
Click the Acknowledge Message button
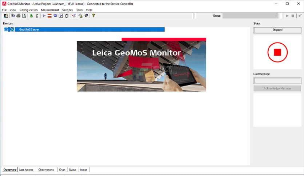277,88
